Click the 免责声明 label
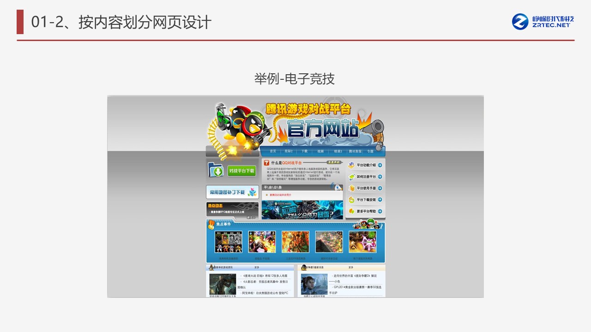The width and height of the screenshot is (591, 332). (x=333, y=162)
